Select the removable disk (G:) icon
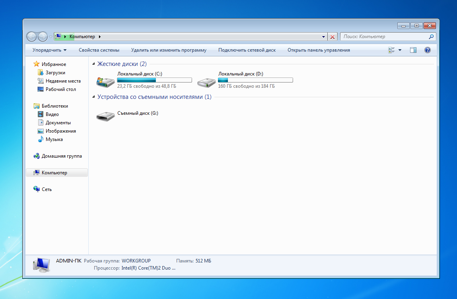This screenshot has width=457, height=299. point(105,116)
